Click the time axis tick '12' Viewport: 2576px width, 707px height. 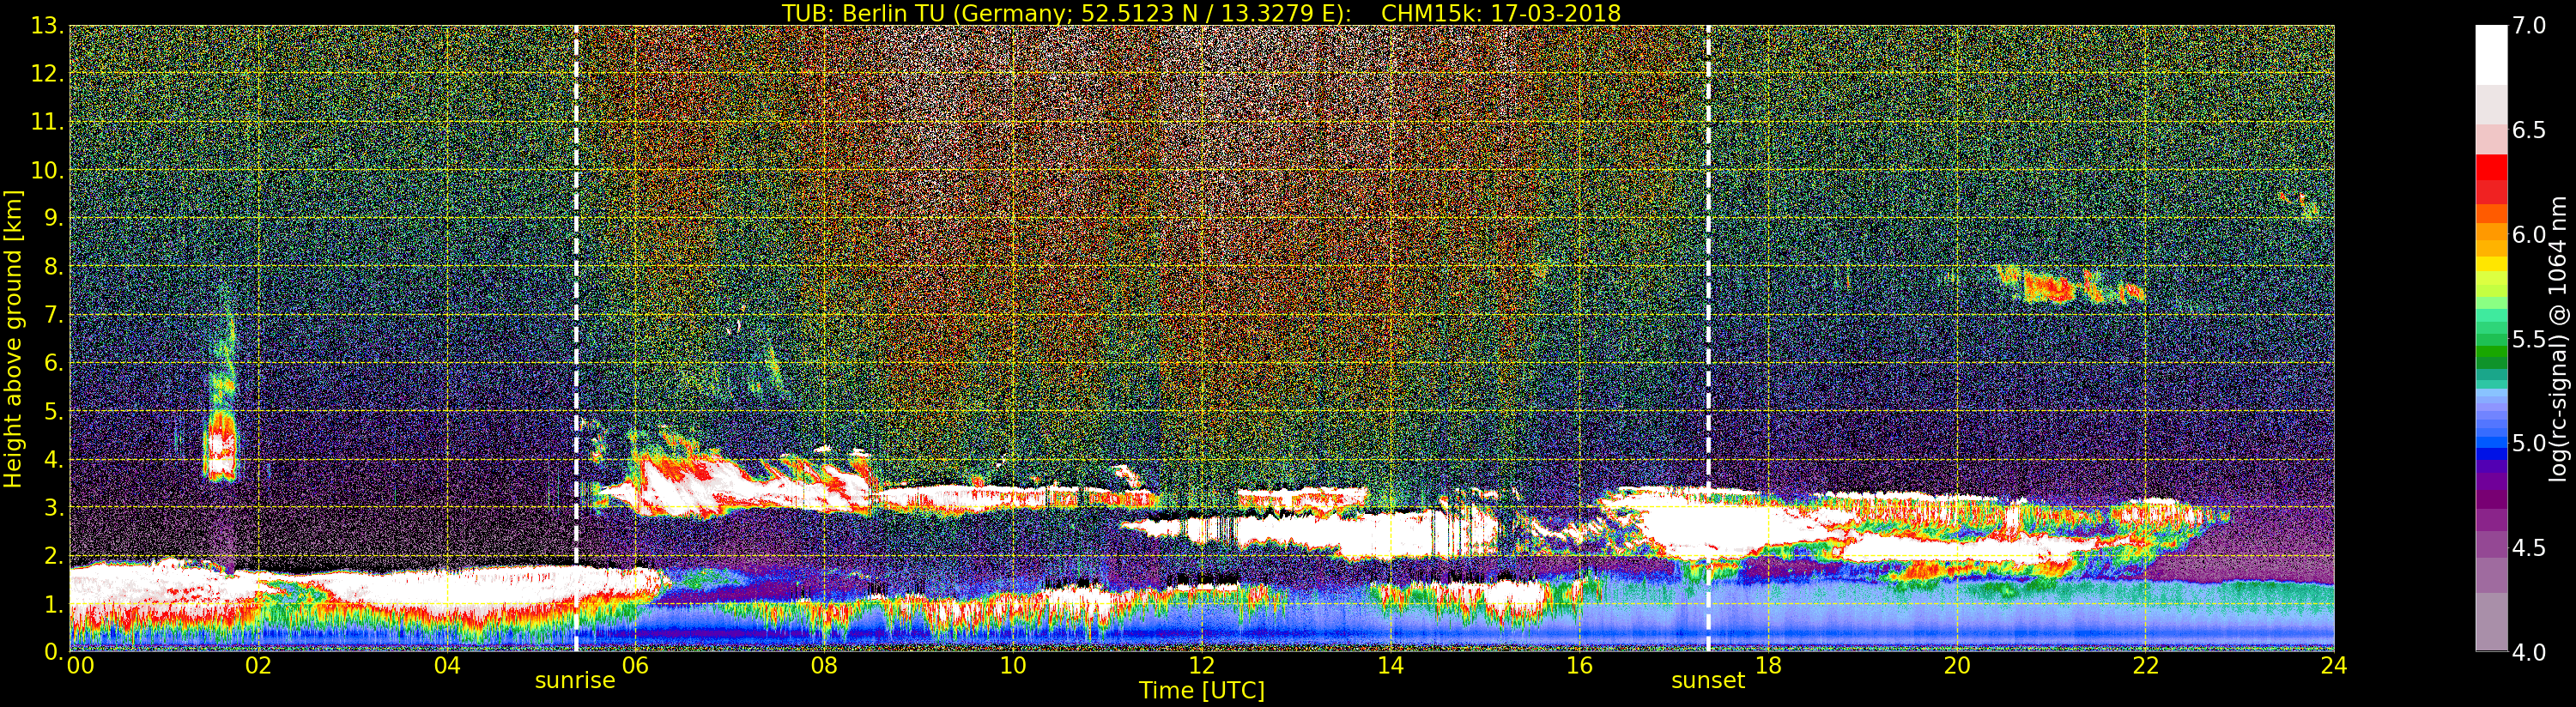pos(1202,665)
